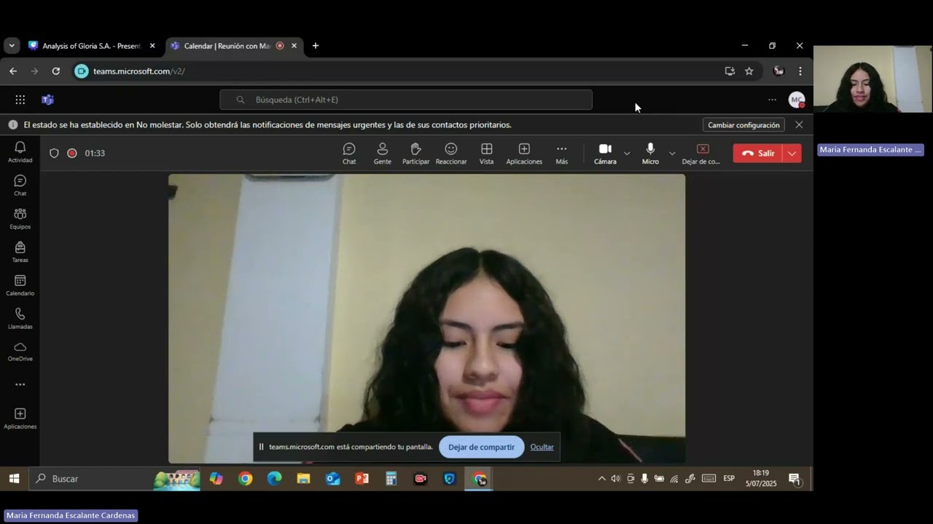This screenshot has height=524, width=933.
Task: Close the Calendar Reunión tab
Action: point(294,46)
